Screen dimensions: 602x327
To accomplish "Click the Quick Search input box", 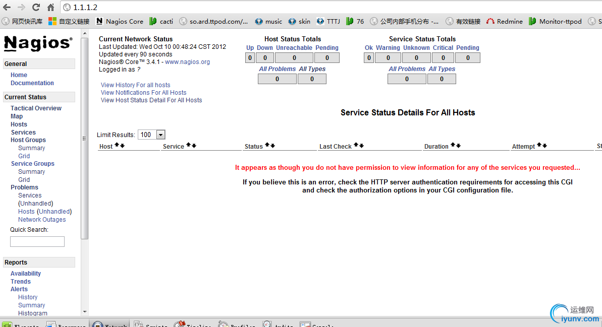I will [x=37, y=241].
